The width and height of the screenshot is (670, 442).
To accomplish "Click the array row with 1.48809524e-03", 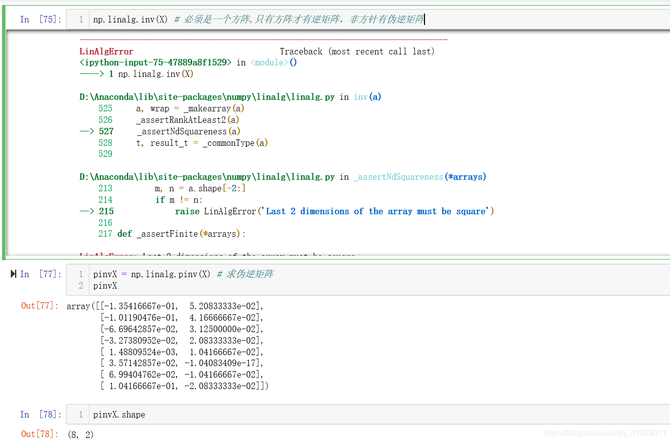I will point(181,352).
